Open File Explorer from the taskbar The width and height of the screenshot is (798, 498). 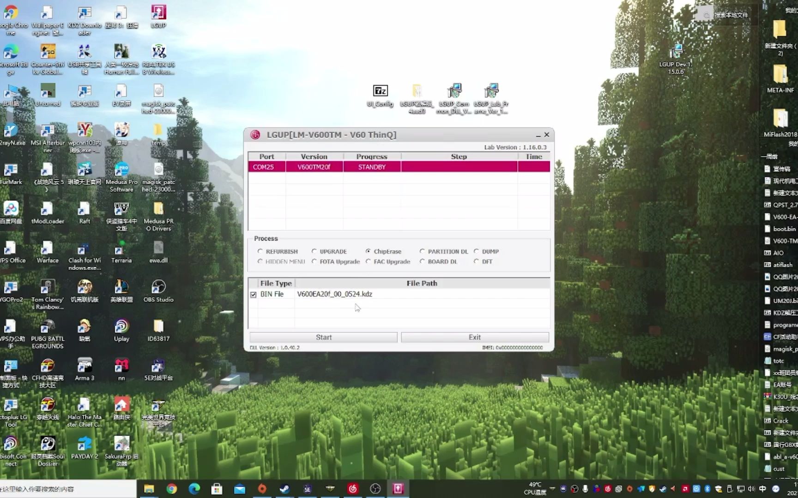tap(149, 489)
